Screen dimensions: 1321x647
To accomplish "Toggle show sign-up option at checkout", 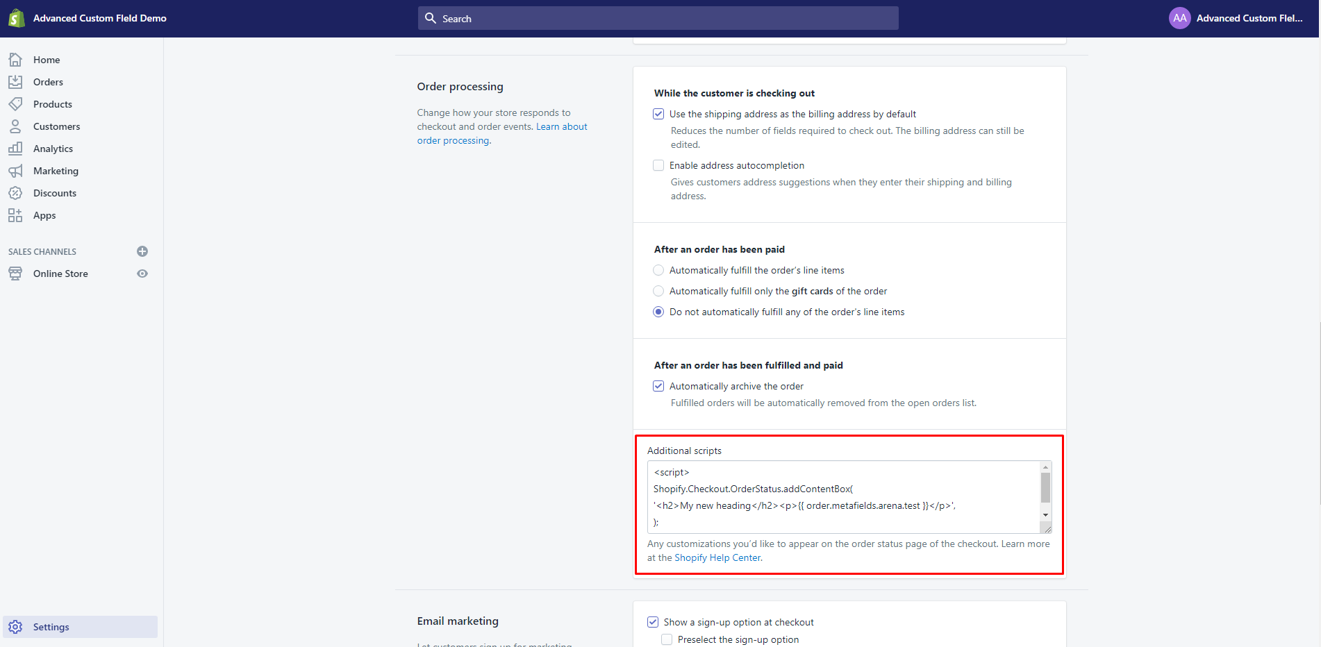I will (653, 622).
